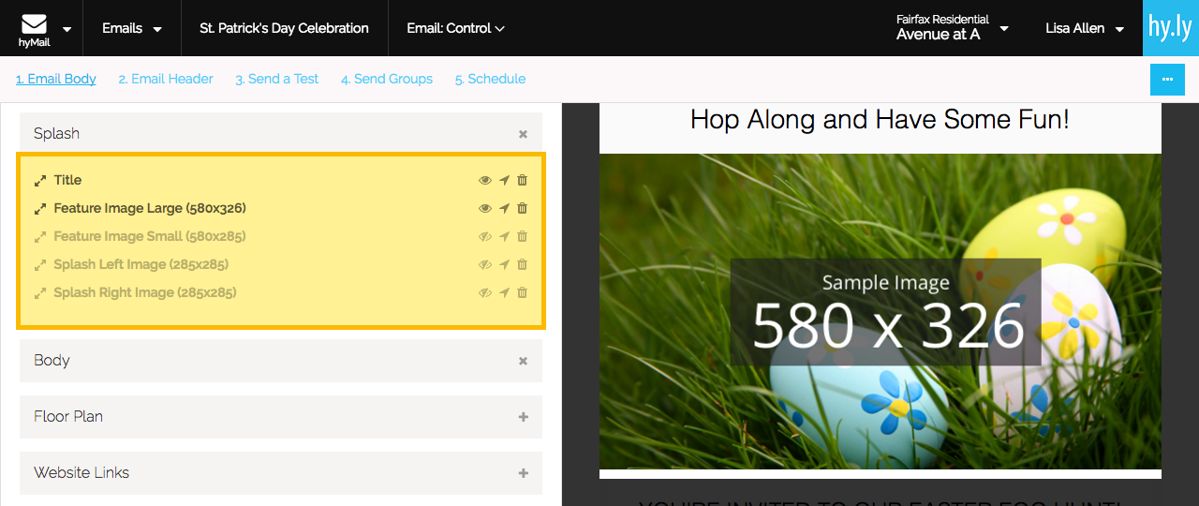Show Splash Right Image via eye icon
1199x506 pixels.
coord(485,292)
